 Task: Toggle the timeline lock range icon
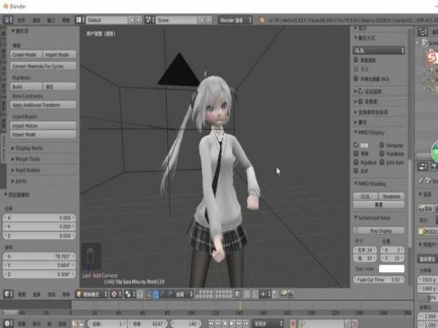pyautogui.click(x=81, y=324)
